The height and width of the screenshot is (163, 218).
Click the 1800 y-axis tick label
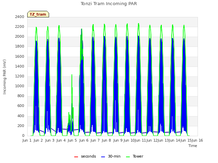click(x=20, y=47)
